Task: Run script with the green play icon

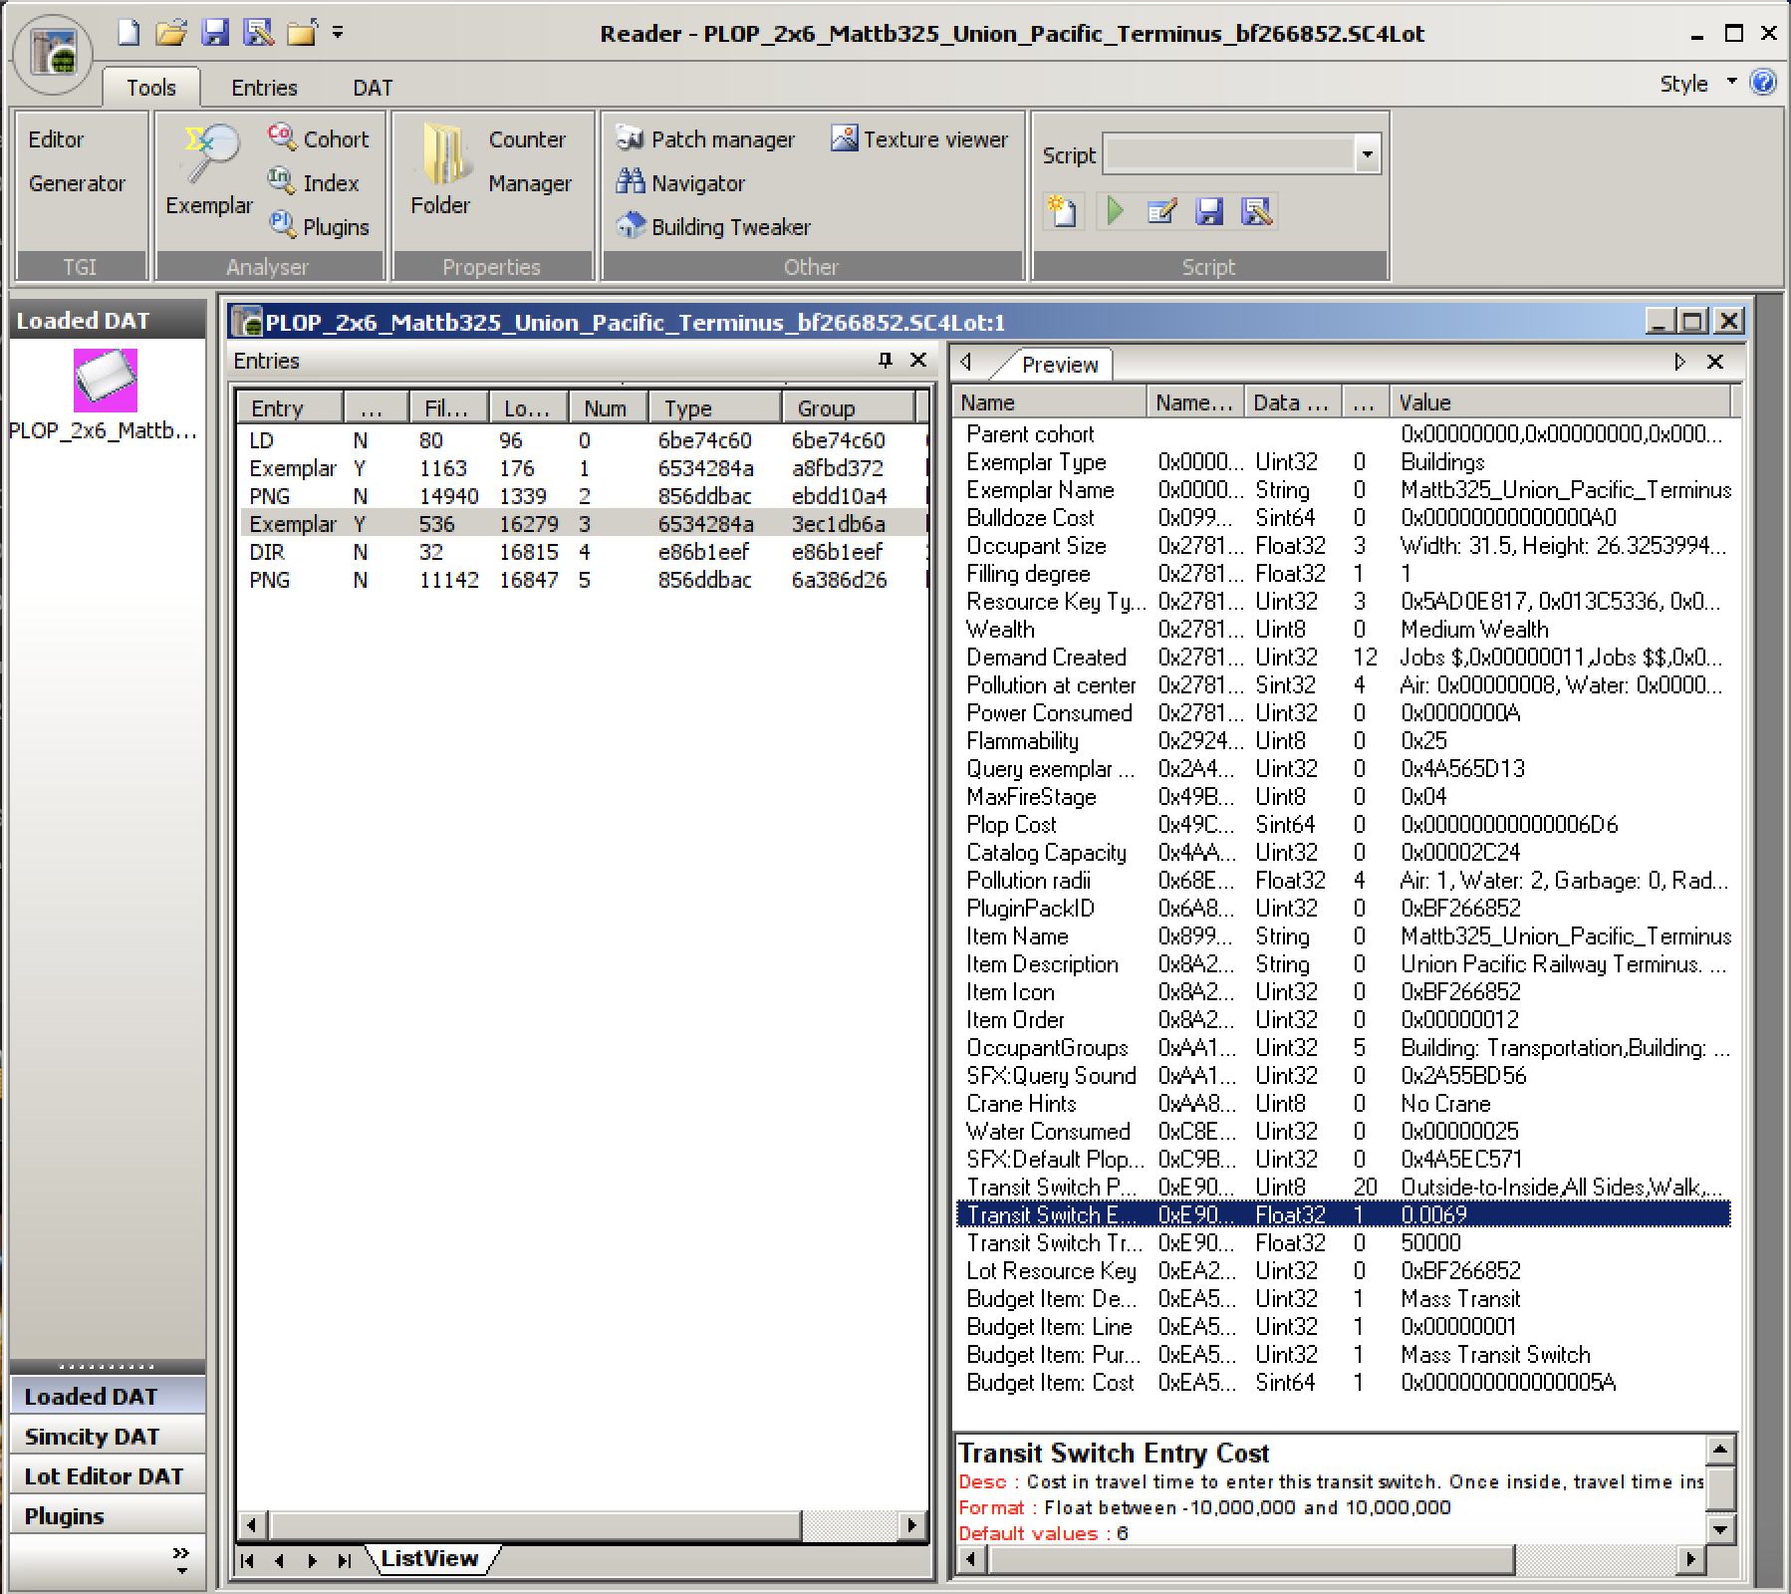Action: 1115,211
